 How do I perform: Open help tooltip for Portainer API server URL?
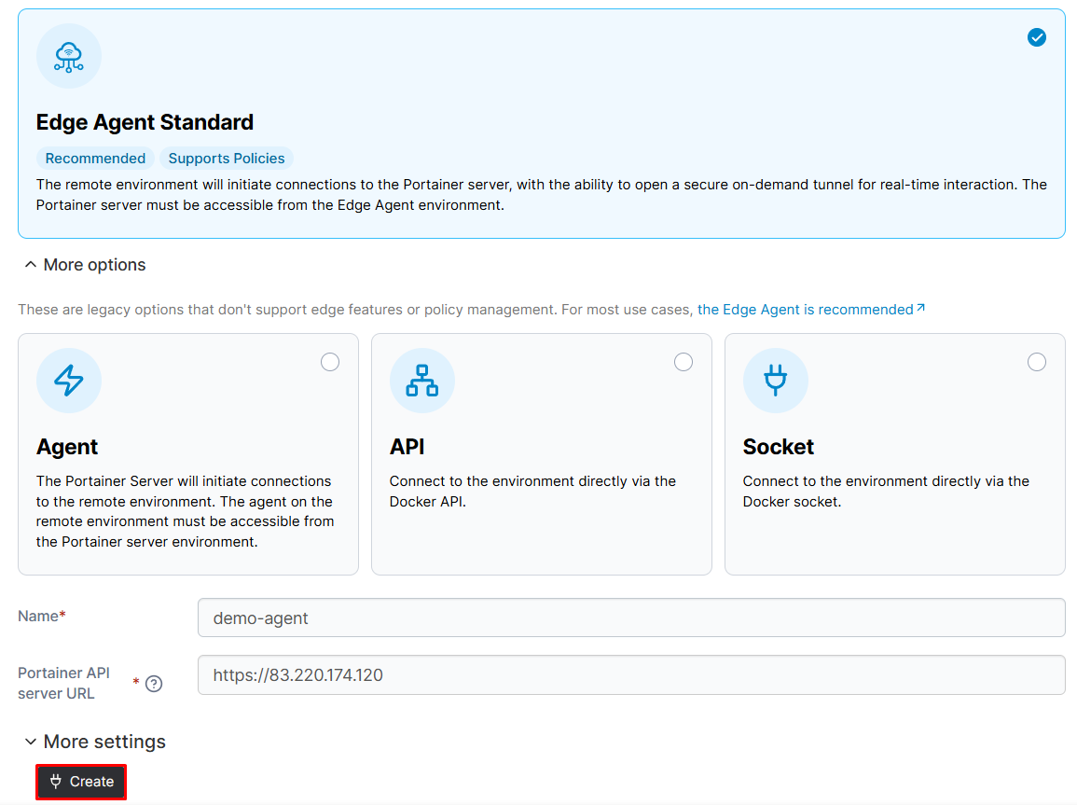[x=154, y=684]
